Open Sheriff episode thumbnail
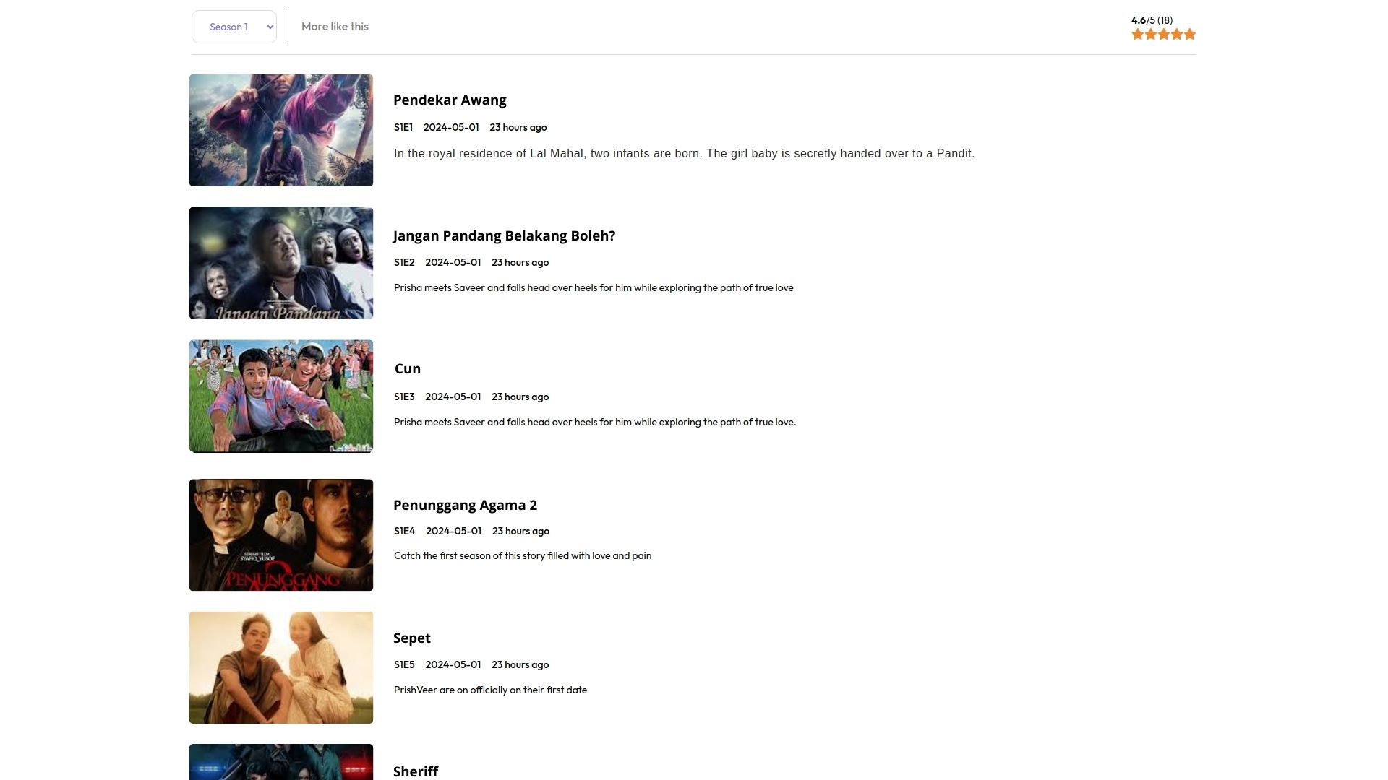 (281, 762)
